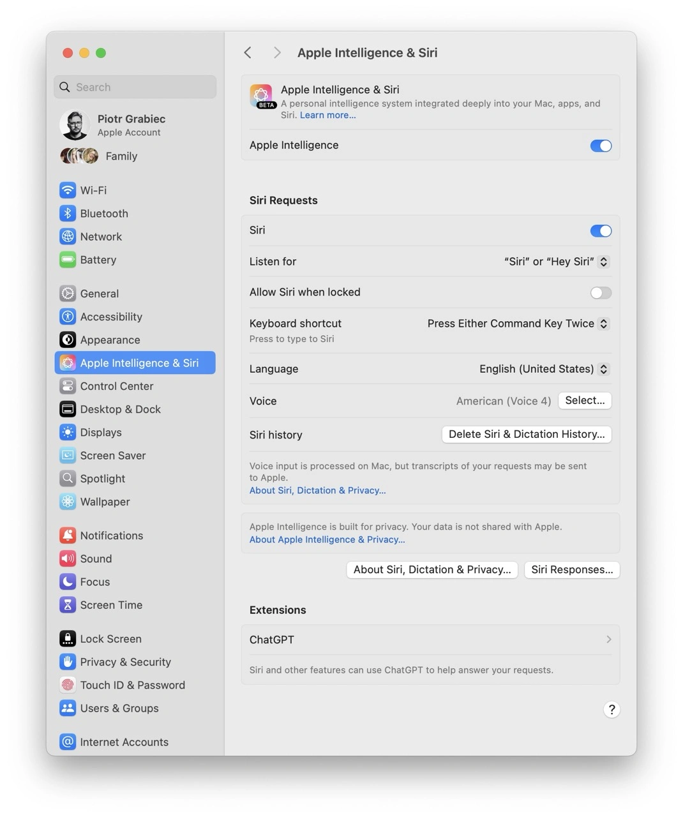Screen dimensions: 683x817
Task: Select Apple Intelligence & Siri sidebar item
Action: click(135, 363)
